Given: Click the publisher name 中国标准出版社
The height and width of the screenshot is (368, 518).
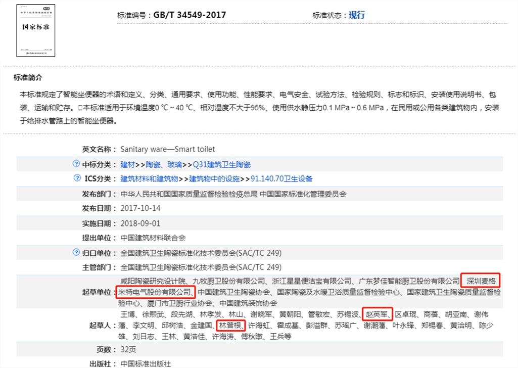Looking at the screenshot, I should point(146,363).
